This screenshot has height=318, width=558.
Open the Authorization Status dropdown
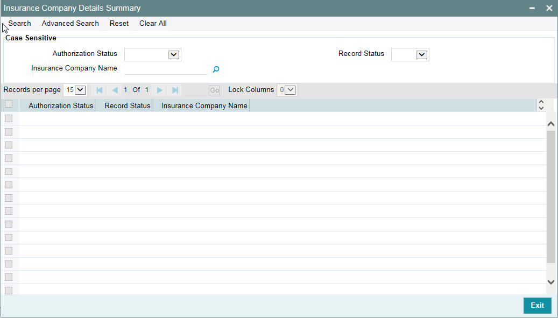pyautogui.click(x=153, y=54)
